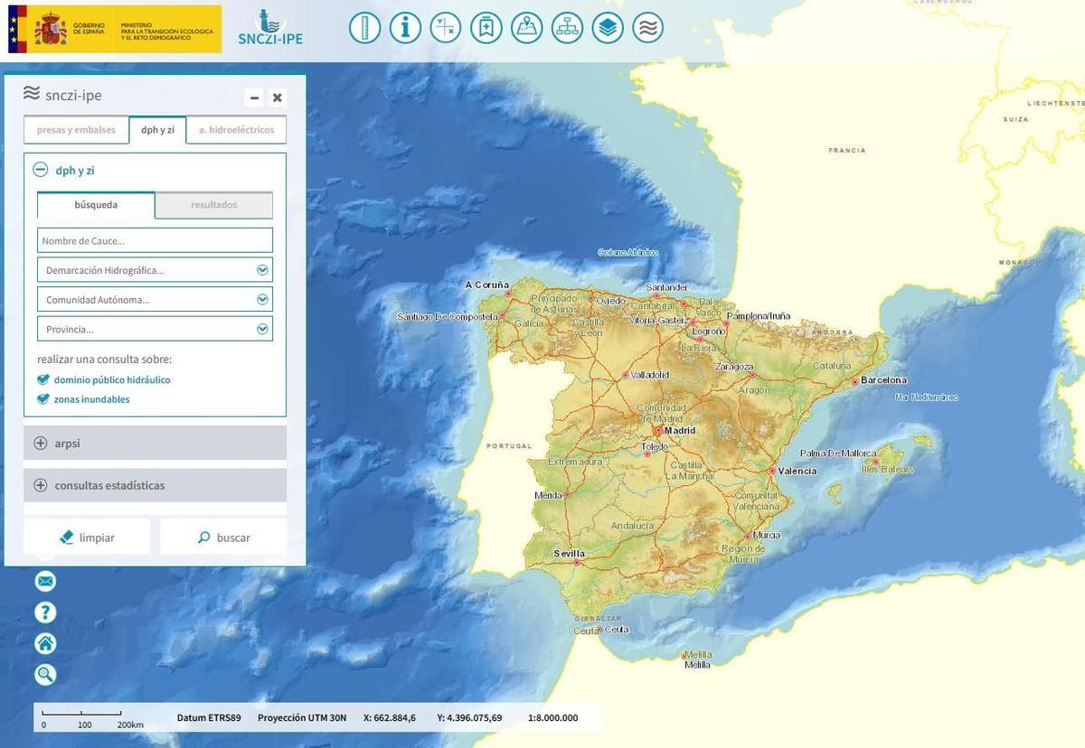
Task: Open the map layers tool
Action: [x=608, y=27]
